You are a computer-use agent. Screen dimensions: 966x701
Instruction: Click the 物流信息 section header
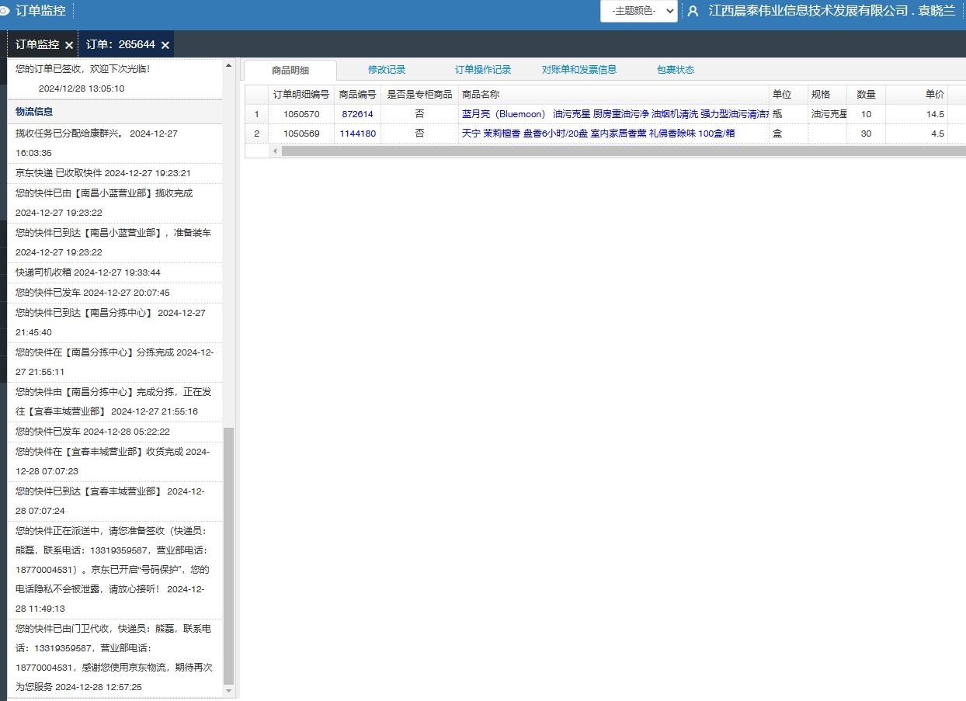pyautogui.click(x=115, y=112)
